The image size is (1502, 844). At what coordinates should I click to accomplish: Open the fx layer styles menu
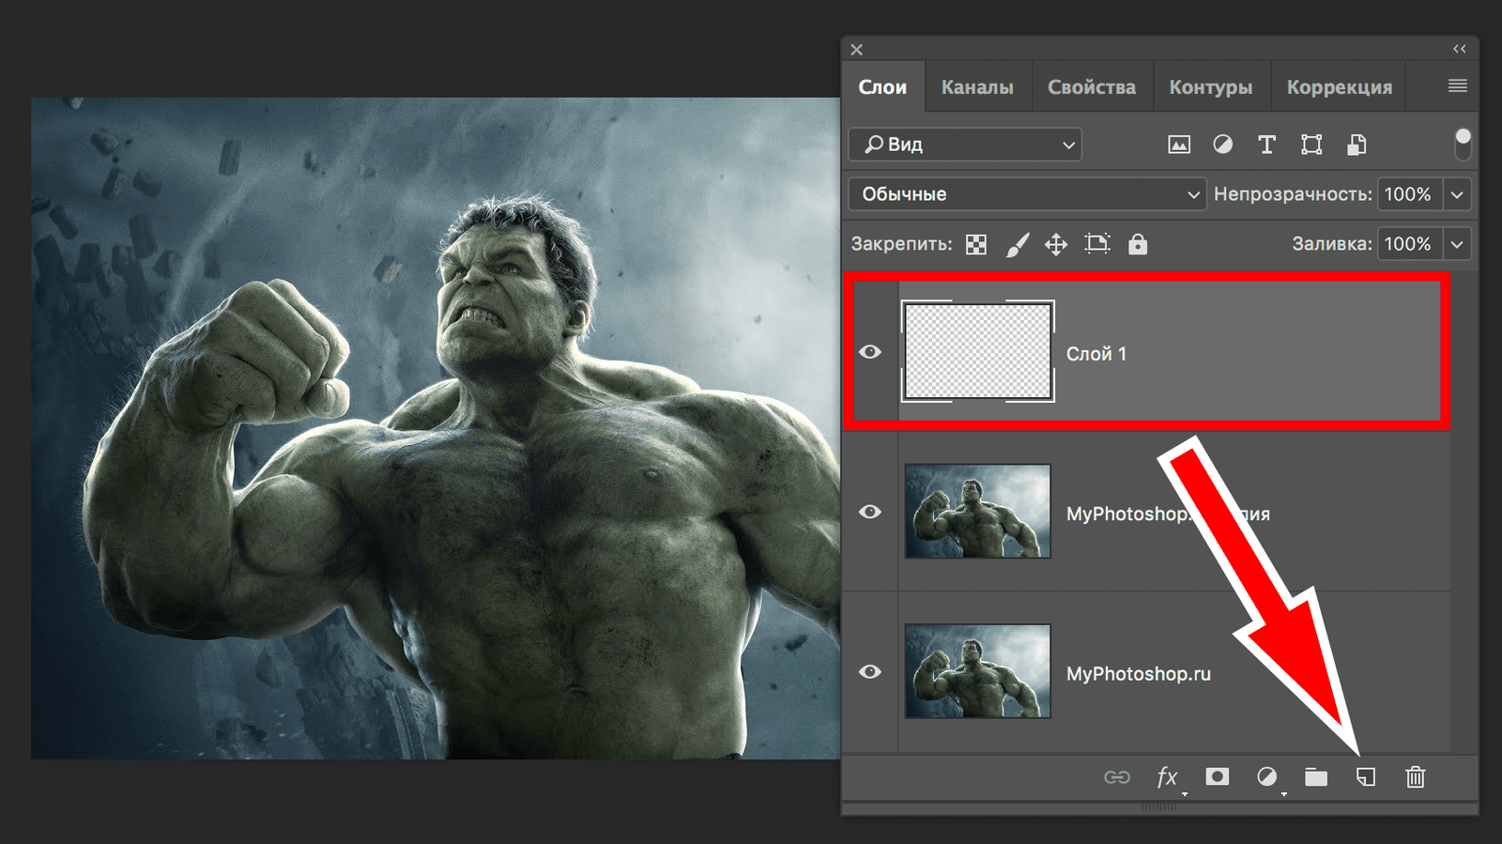tap(1167, 777)
